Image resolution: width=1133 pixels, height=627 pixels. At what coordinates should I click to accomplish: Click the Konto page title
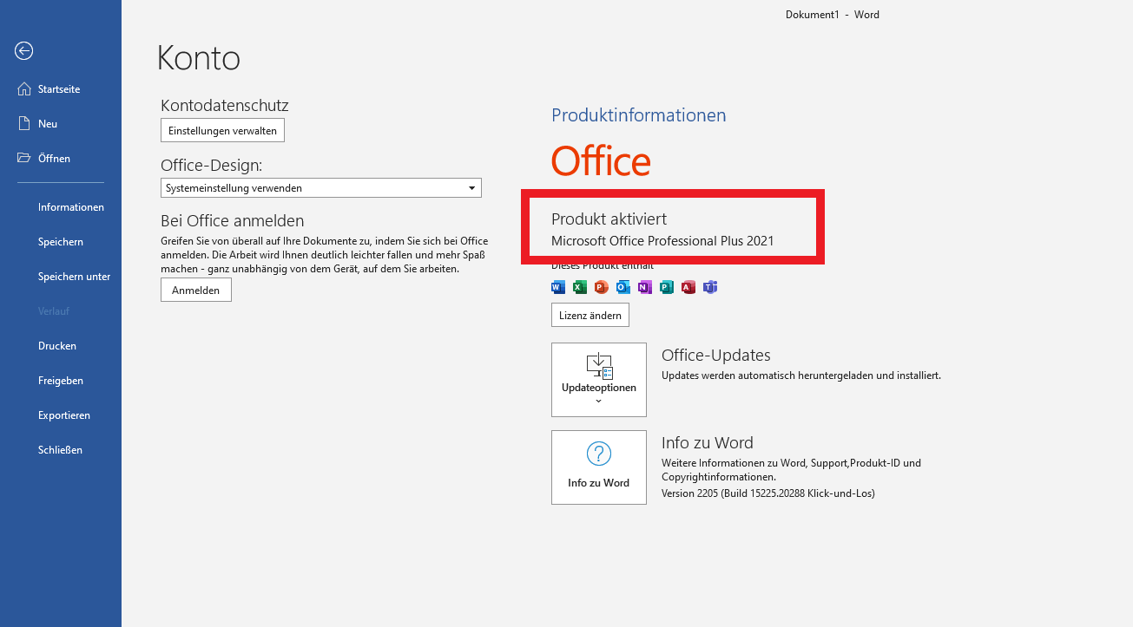[199, 58]
